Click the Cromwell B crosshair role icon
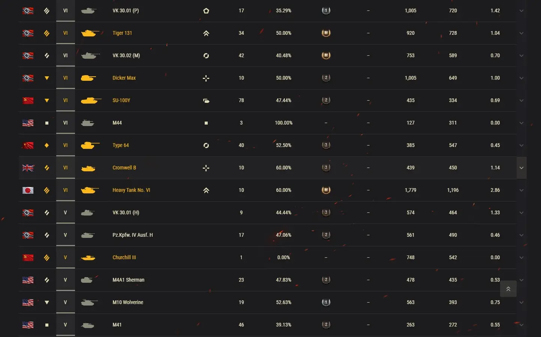 206,168
